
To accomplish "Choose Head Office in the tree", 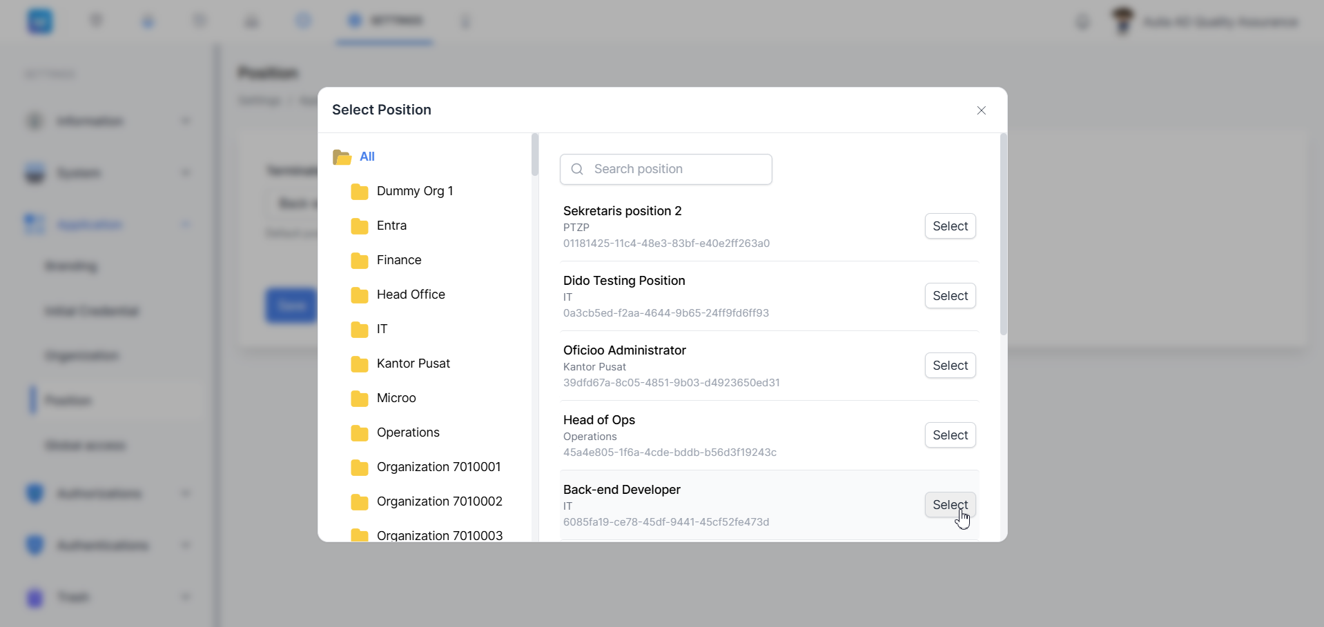I will [411, 295].
